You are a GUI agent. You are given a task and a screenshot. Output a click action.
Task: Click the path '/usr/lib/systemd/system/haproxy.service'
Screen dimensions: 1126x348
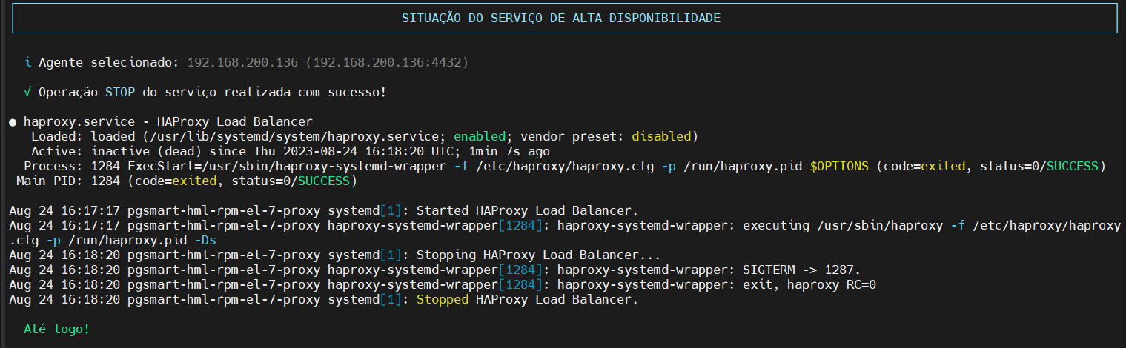(x=294, y=136)
